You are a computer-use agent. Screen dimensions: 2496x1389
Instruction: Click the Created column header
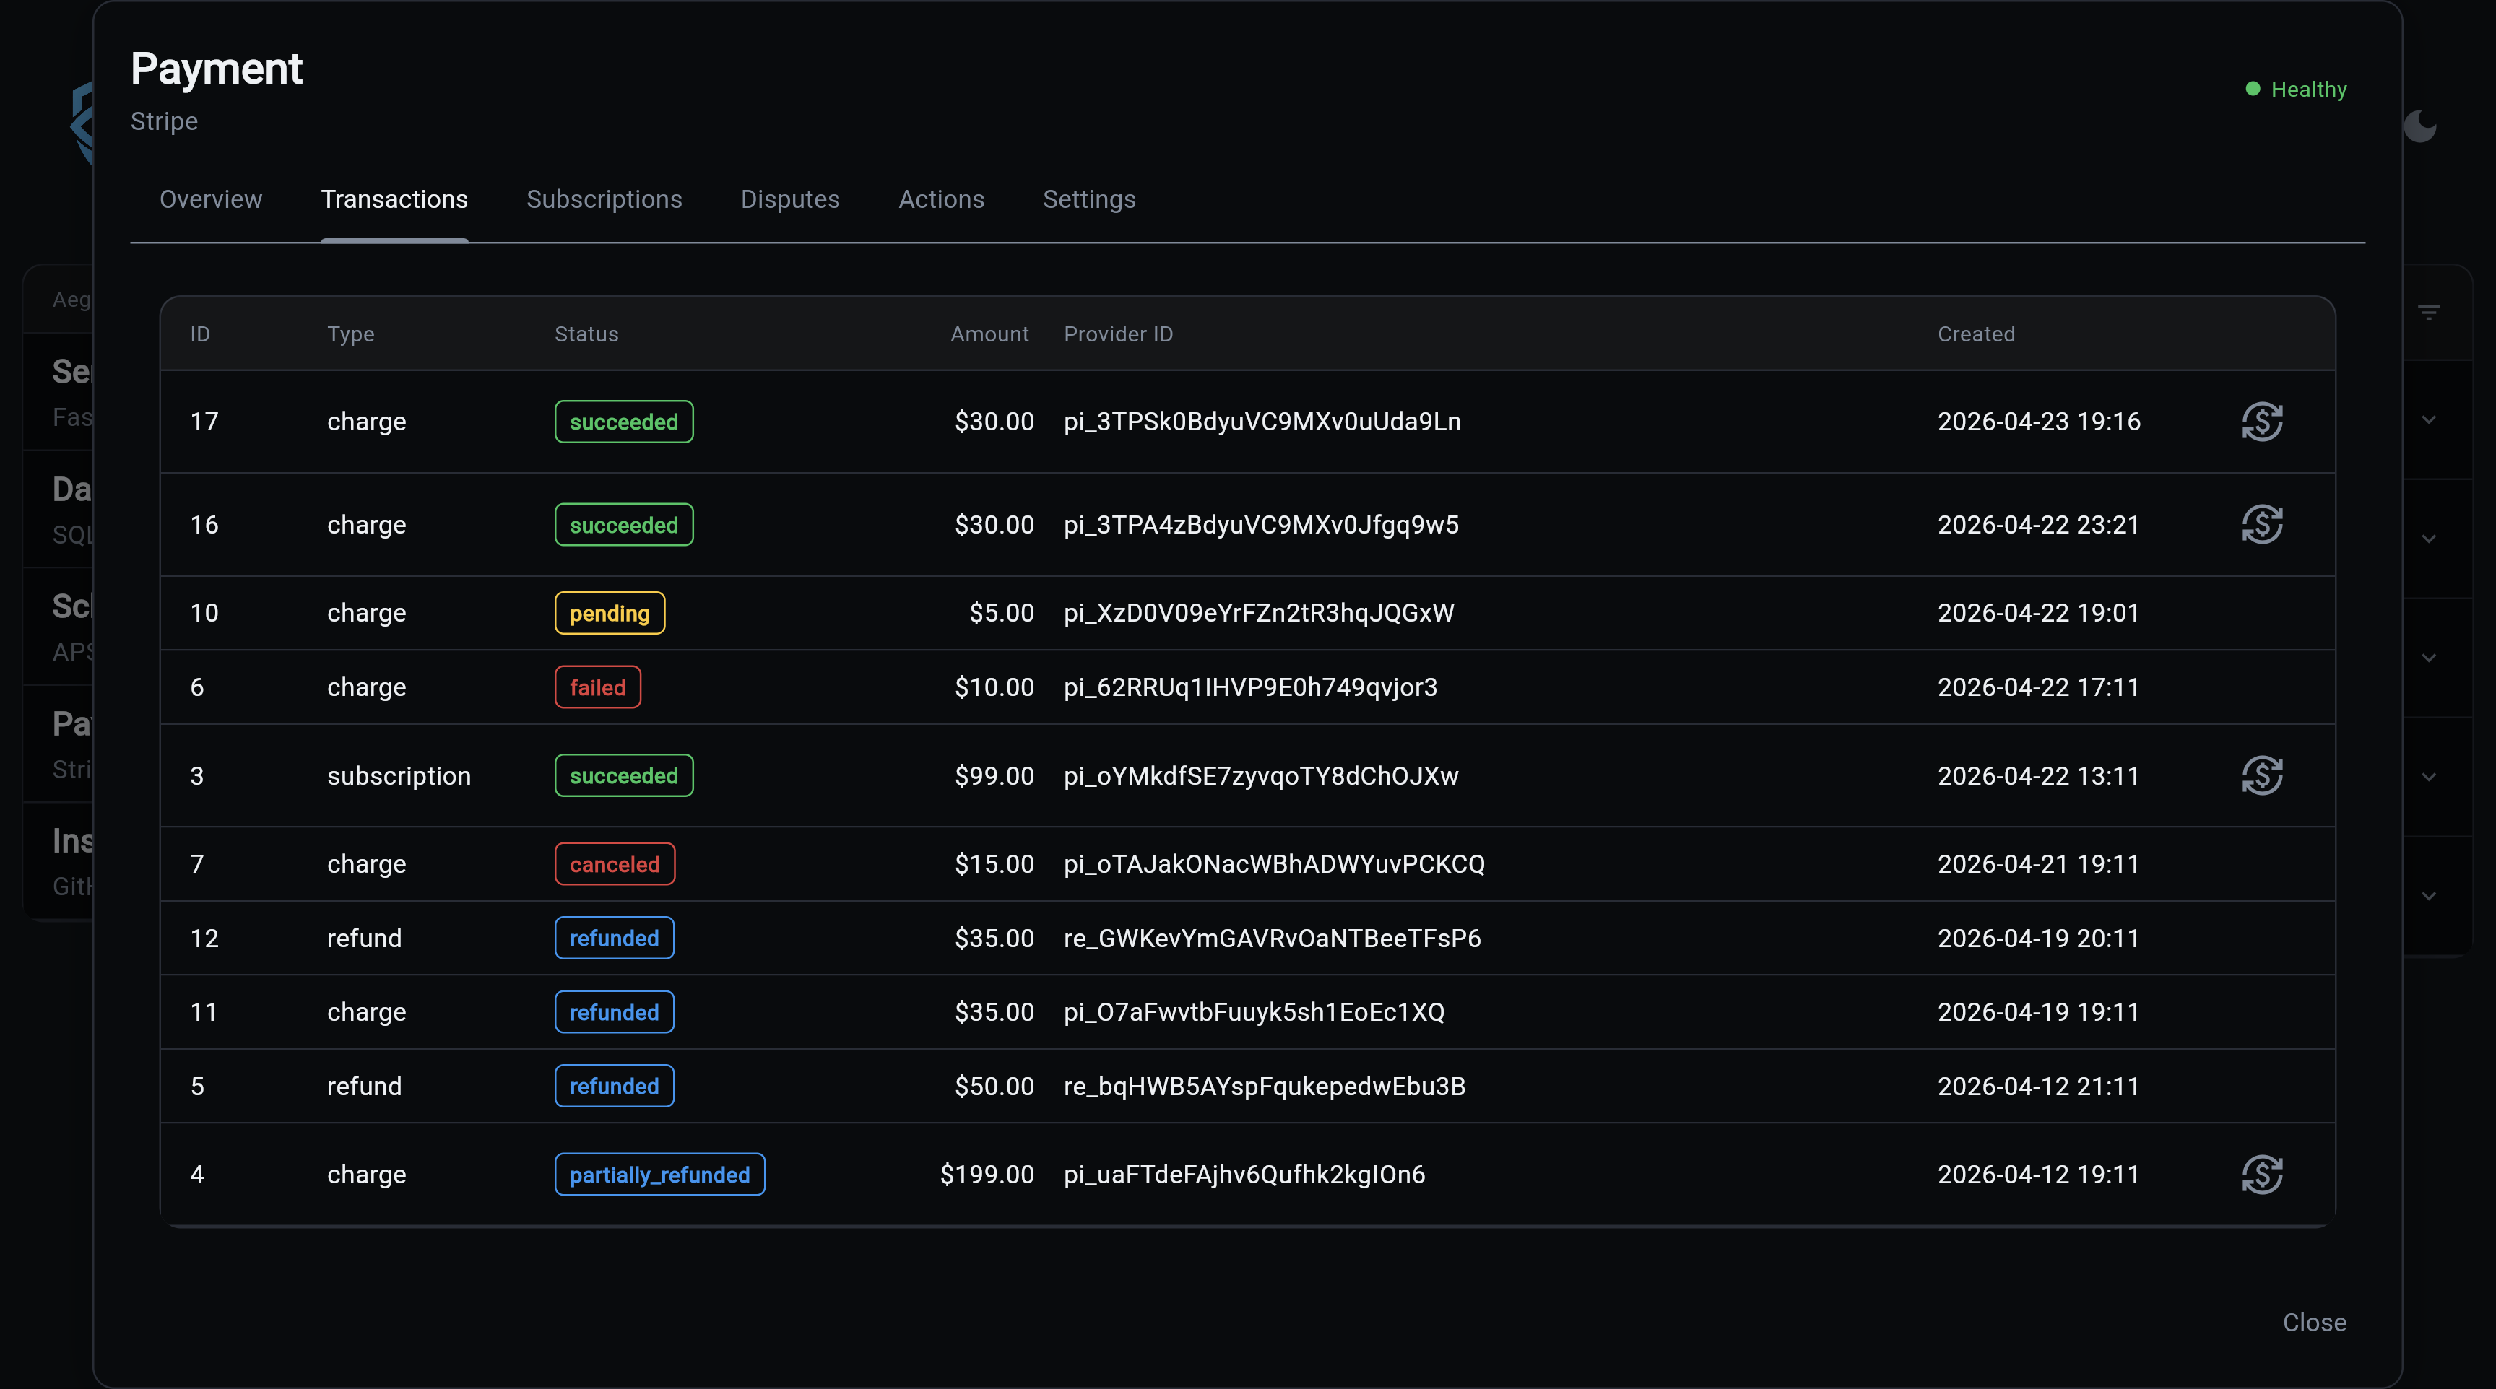coord(1976,334)
